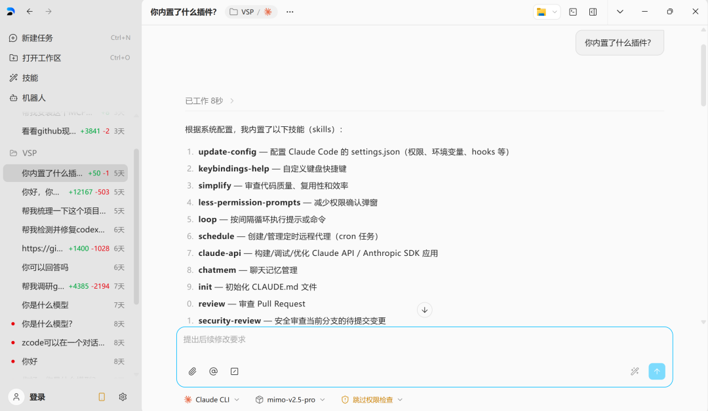
Task: Open the Claude CLI agent dropdown
Action: pos(212,400)
